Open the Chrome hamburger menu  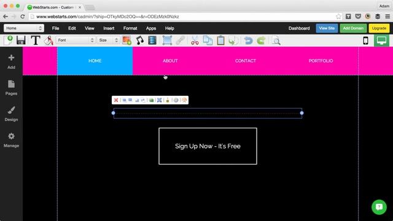(x=387, y=17)
